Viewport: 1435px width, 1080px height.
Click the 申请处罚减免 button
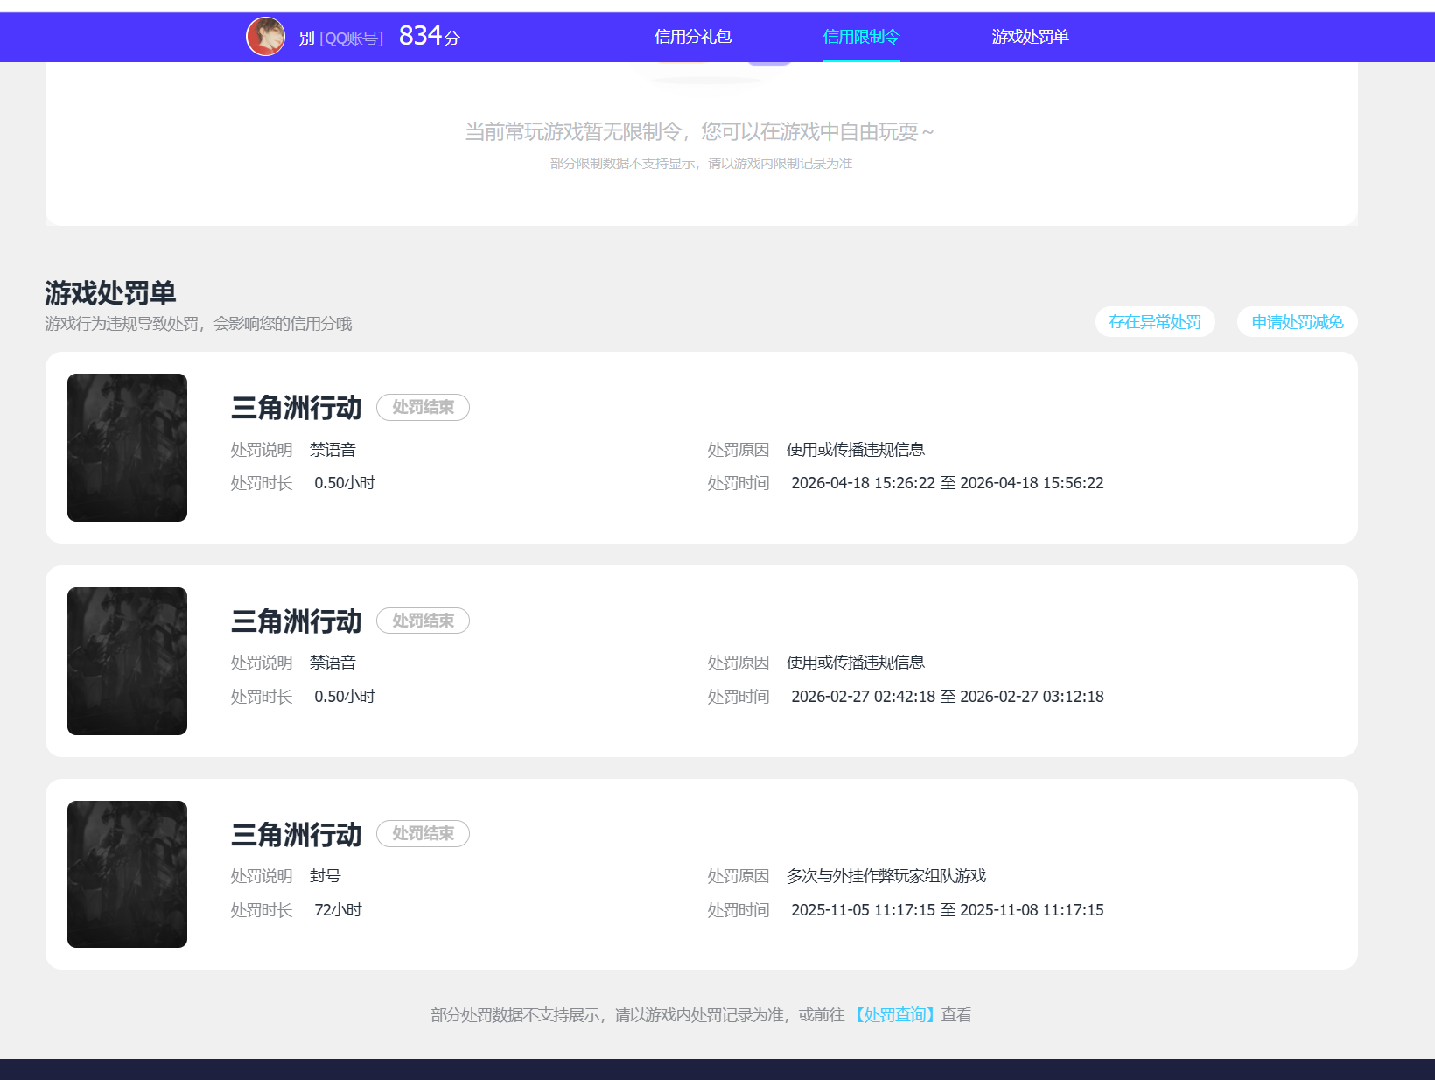(1298, 322)
